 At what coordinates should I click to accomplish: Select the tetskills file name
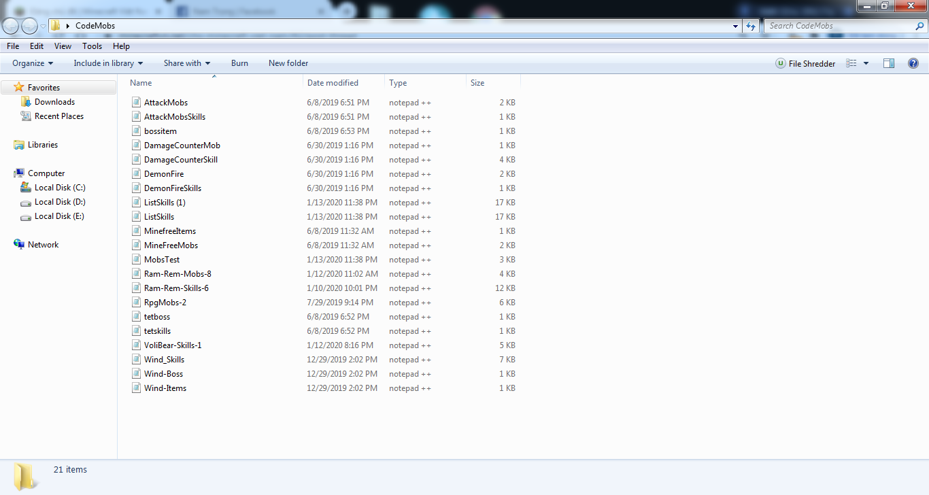(158, 331)
